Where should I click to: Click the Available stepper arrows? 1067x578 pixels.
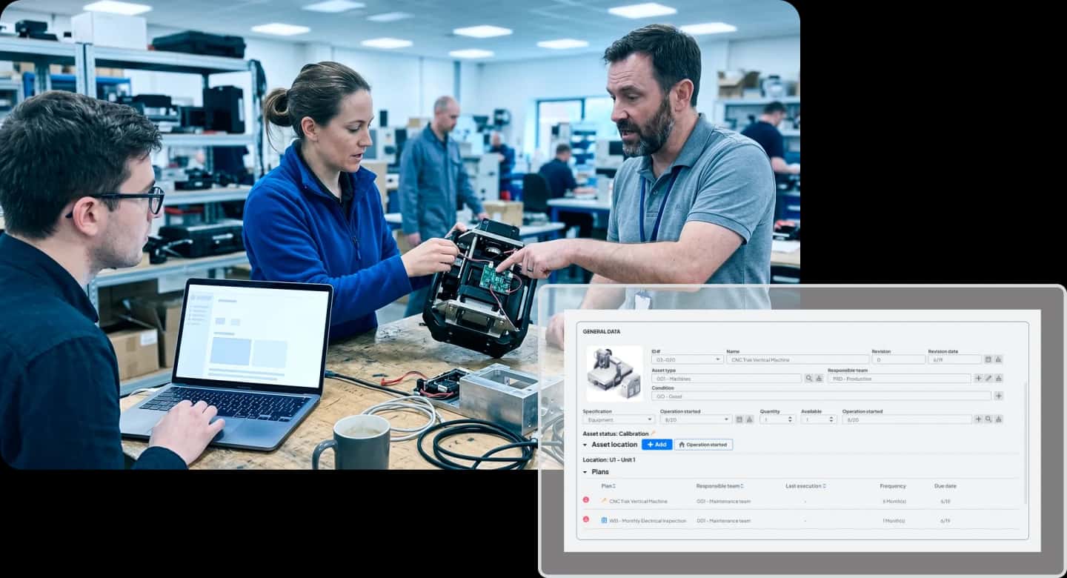pyautogui.click(x=831, y=419)
